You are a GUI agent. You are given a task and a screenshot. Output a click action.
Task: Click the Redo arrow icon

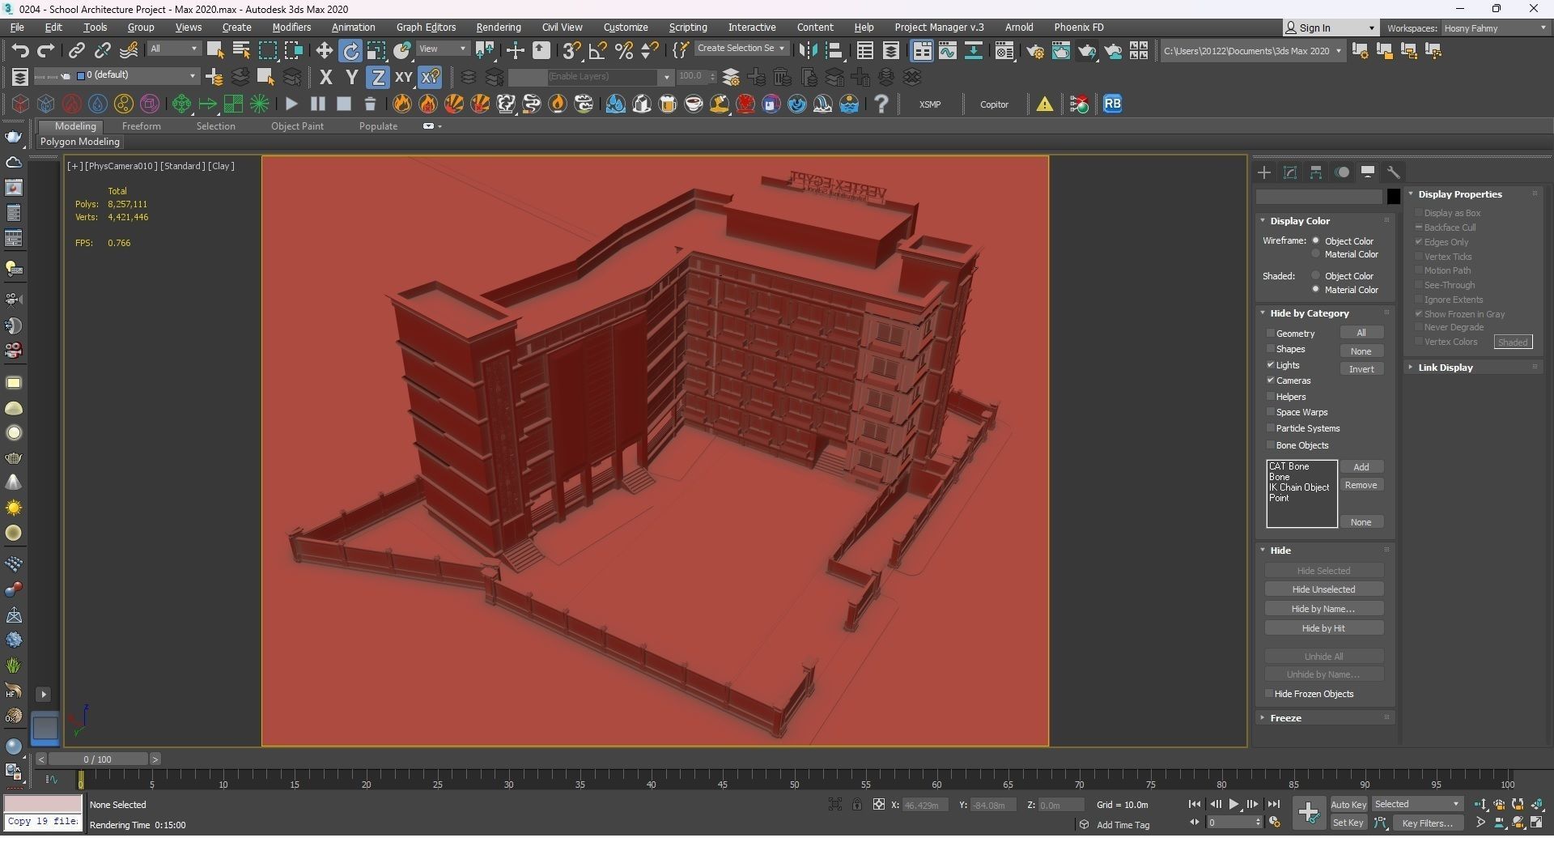click(46, 51)
